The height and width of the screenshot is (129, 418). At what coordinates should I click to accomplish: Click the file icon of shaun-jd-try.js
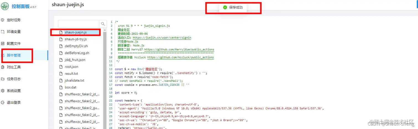pyautogui.click(x=61, y=39)
